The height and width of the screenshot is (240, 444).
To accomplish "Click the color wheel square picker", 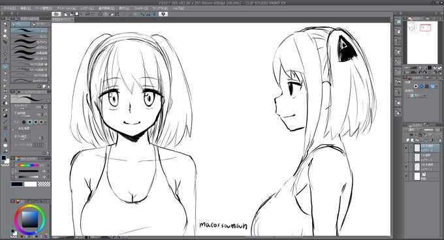I will tap(30, 219).
